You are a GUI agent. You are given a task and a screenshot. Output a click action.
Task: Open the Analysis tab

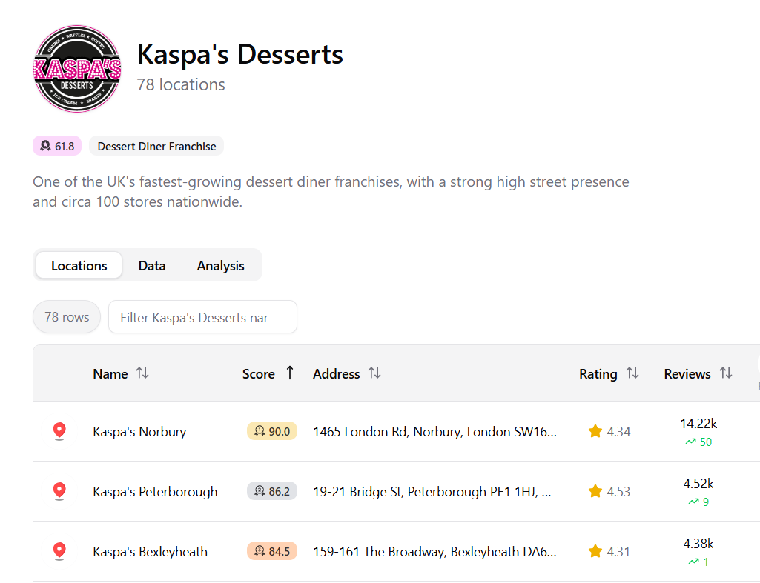tap(220, 266)
